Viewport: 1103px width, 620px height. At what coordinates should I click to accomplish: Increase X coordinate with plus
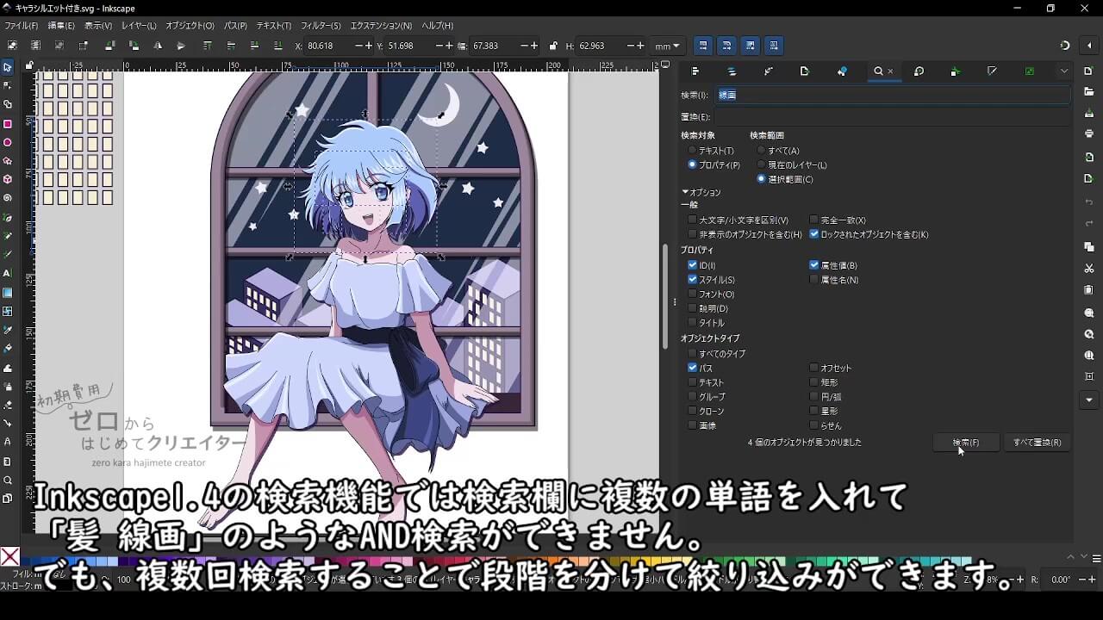[x=370, y=46]
